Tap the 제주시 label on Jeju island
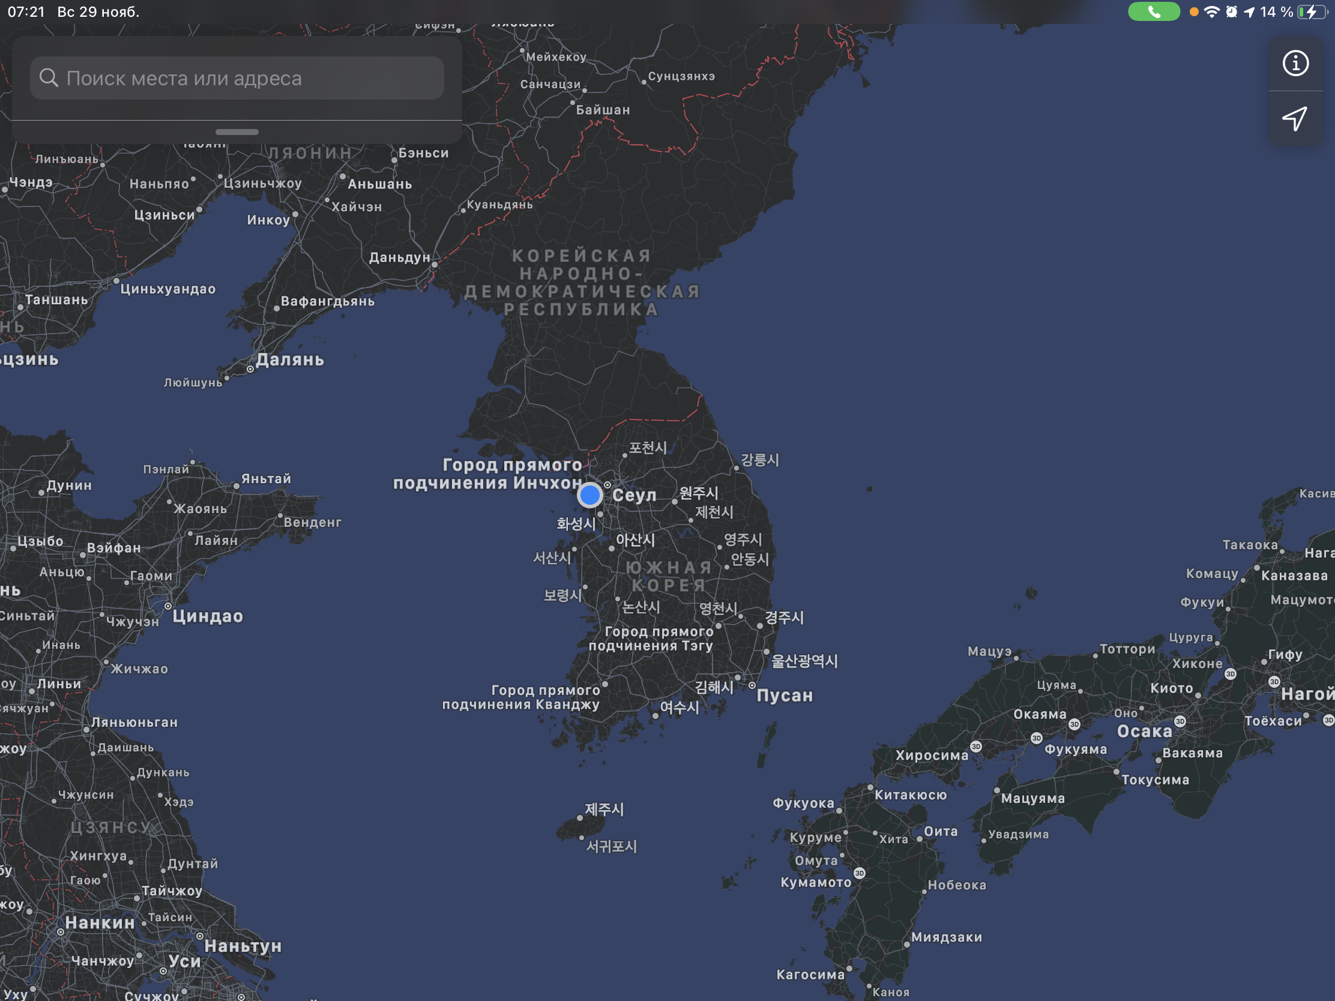The height and width of the screenshot is (1001, 1335). pos(604,809)
